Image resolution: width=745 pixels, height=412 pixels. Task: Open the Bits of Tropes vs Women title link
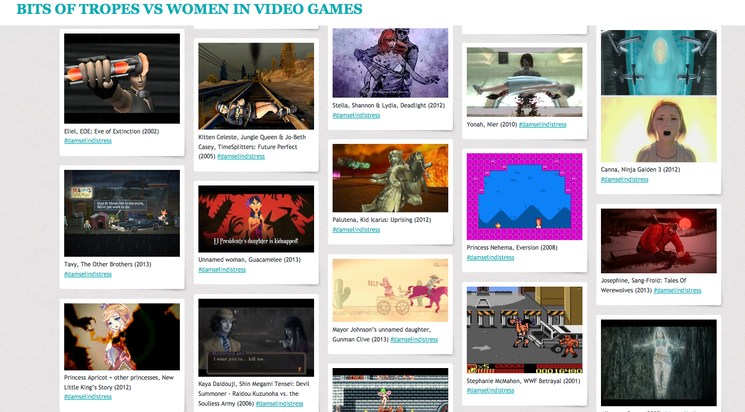(189, 9)
